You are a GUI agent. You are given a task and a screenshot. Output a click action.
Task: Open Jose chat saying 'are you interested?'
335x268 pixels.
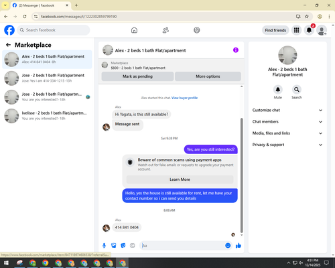pos(47,97)
